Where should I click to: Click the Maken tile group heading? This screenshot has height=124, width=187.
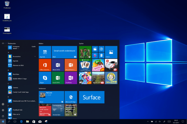[41, 43]
